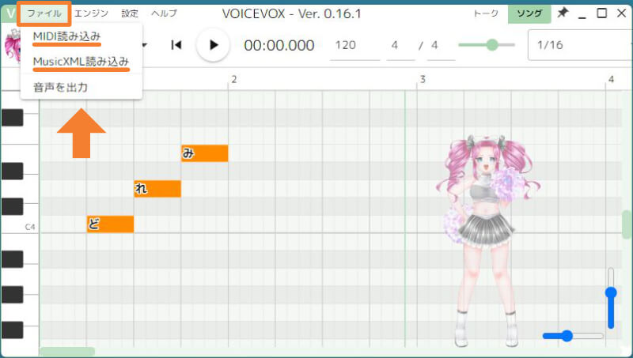The height and width of the screenshot is (358, 633).
Task: Open the 設定 menu
Action: (x=130, y=13)
